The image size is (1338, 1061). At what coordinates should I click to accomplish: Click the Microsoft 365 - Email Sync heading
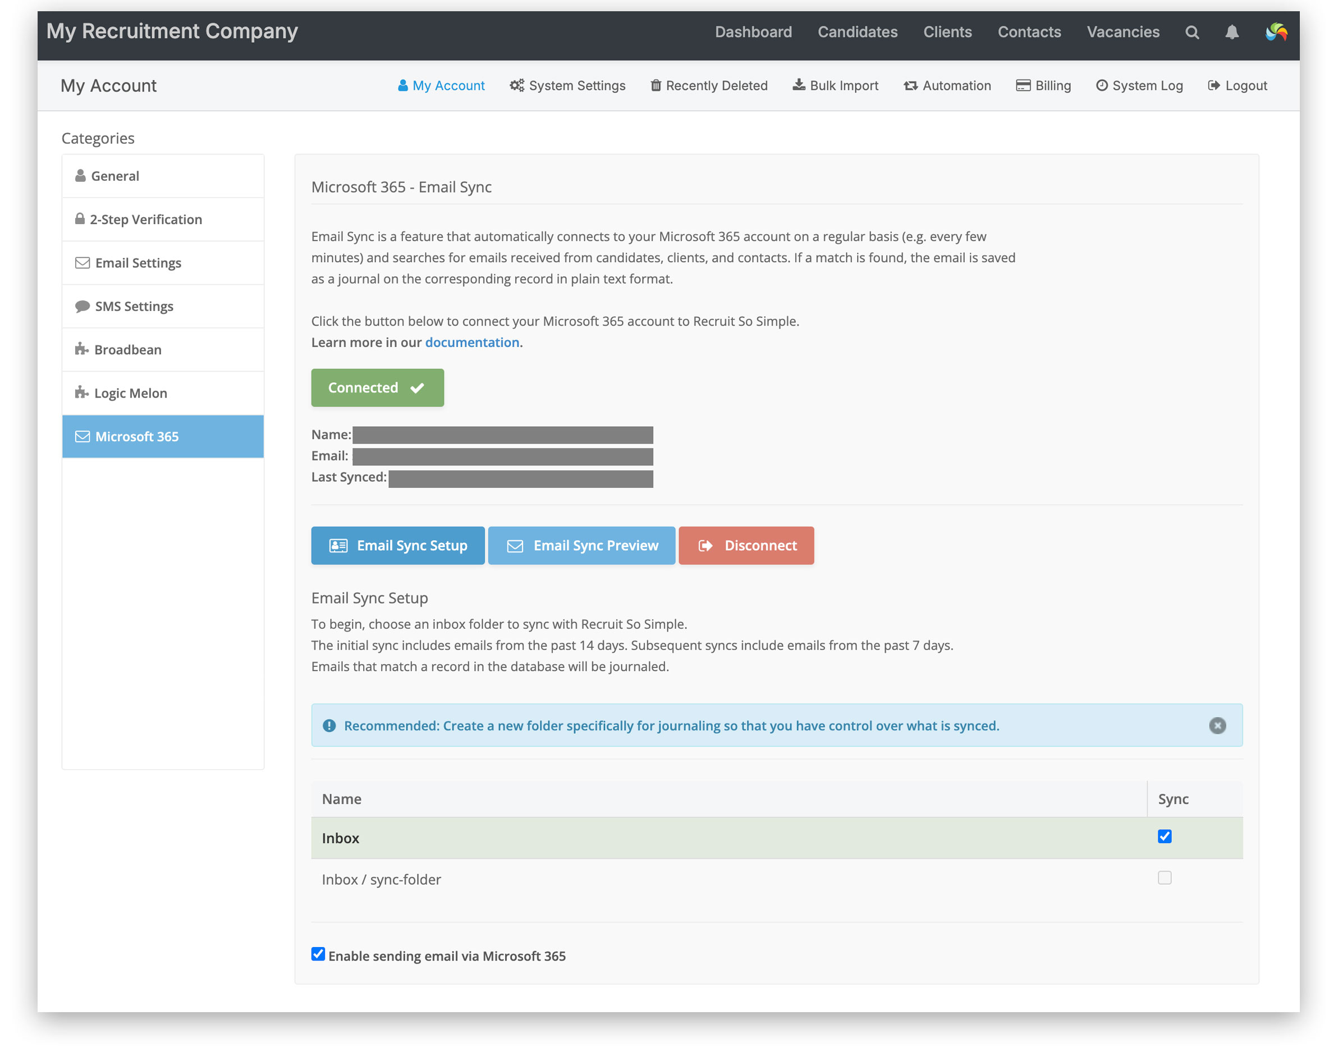click(x=401, y=187)
